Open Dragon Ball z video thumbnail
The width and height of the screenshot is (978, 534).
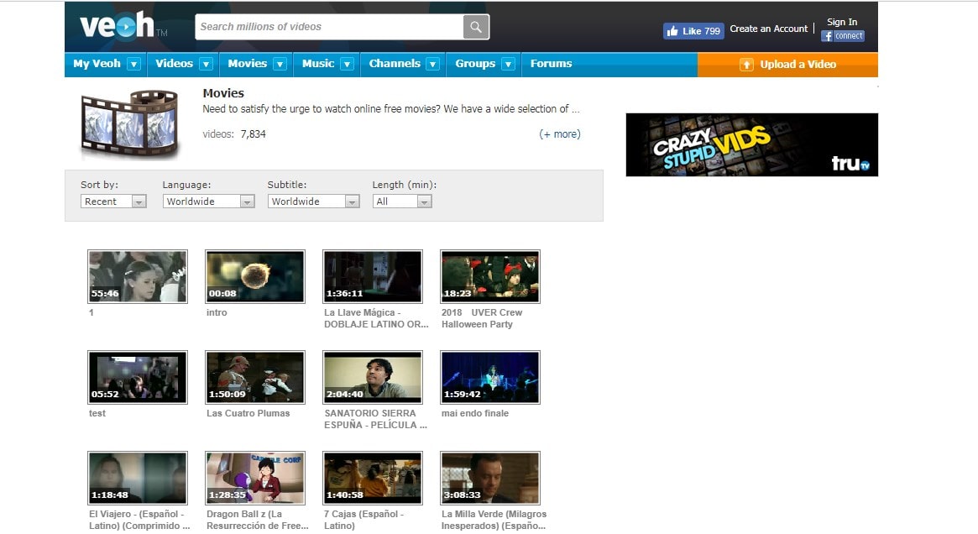pos(255,478)
